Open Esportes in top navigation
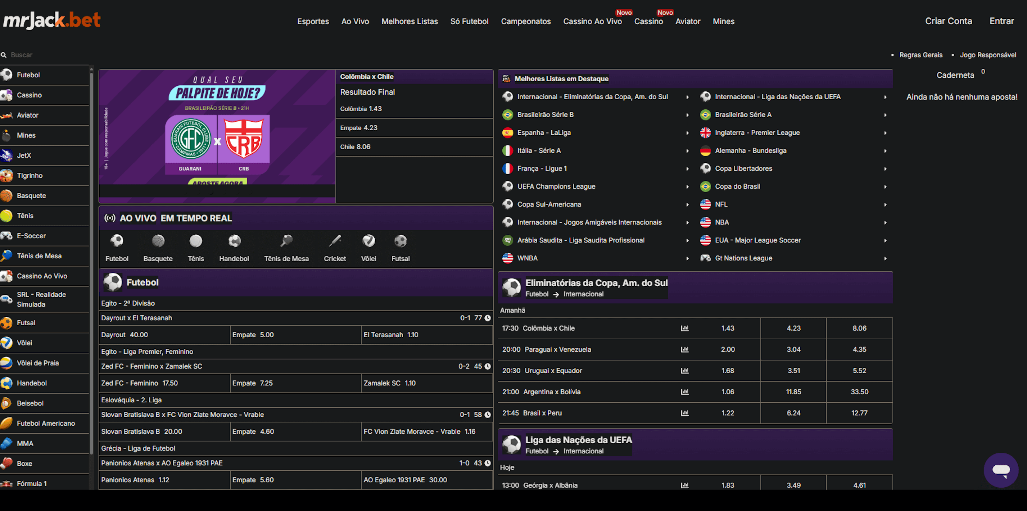 coord(313,22)
